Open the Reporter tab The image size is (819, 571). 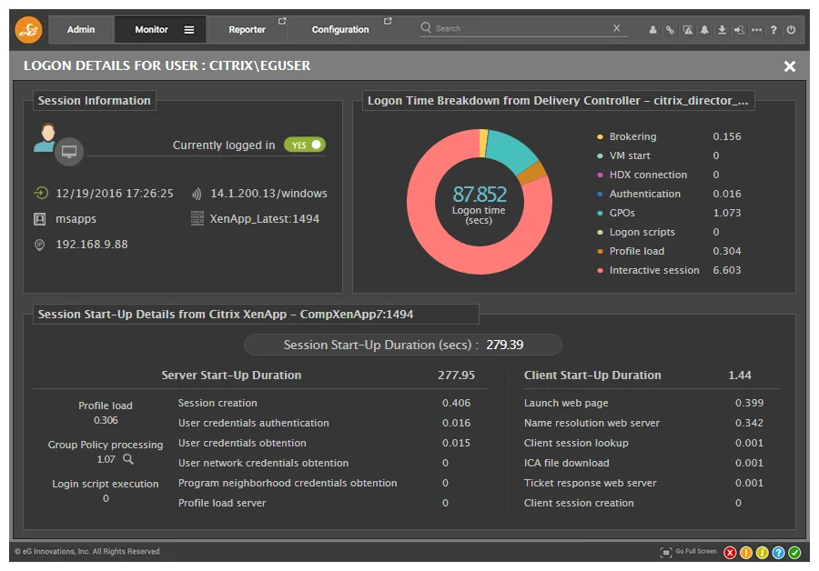tap(247, 30)
